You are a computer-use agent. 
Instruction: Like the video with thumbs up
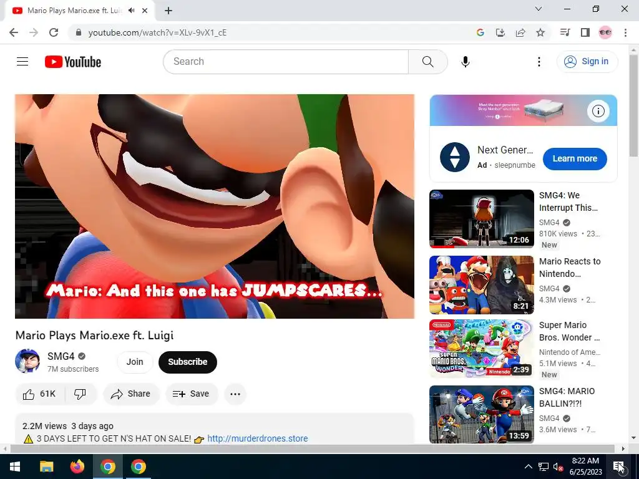(39, 394)
